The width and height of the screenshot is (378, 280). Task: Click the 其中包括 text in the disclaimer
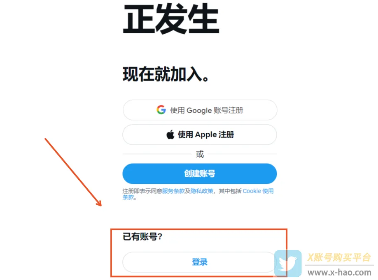(230, 191)
